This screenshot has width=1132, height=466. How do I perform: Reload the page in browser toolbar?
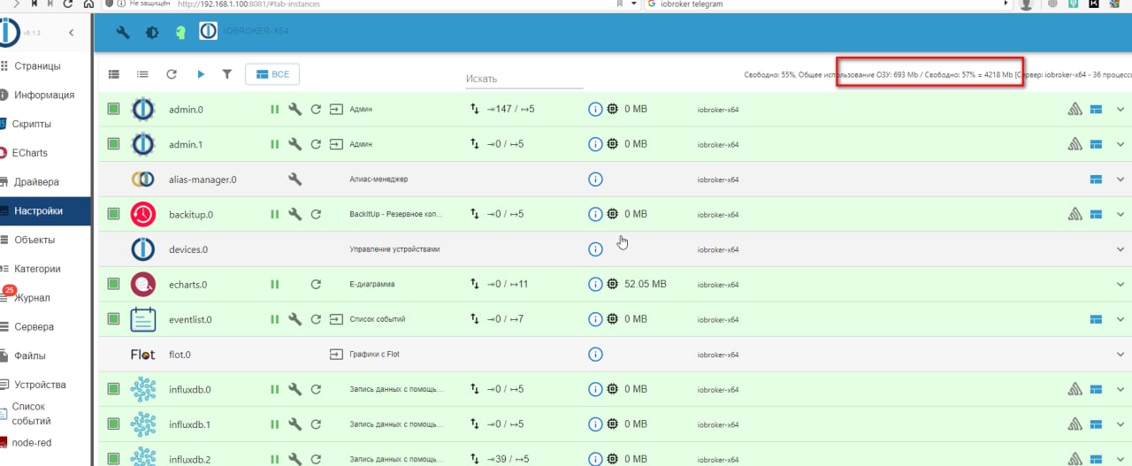[69, 4]
